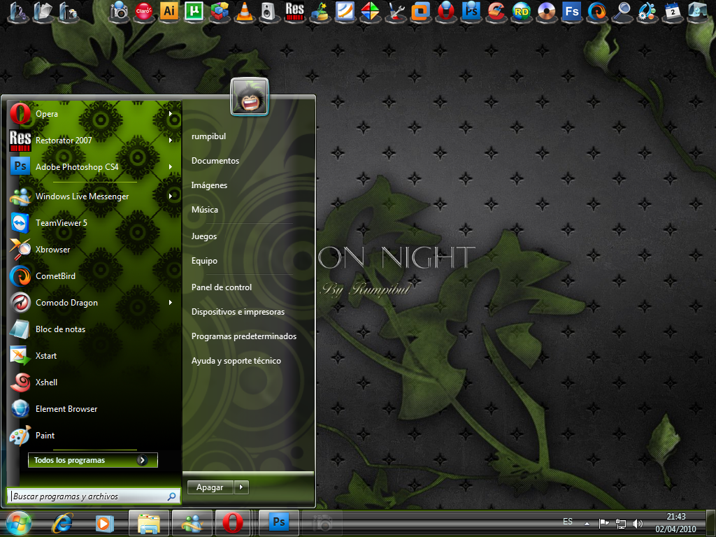Open the documents library dock icon
This screenshot has height=537, width=716.
tap(43, 12)
